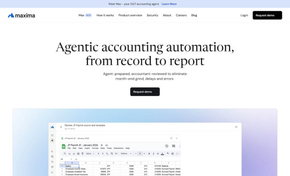Screen dimensions: 290x176
Task: Follow Learn More link in banner
Action: 169,4
